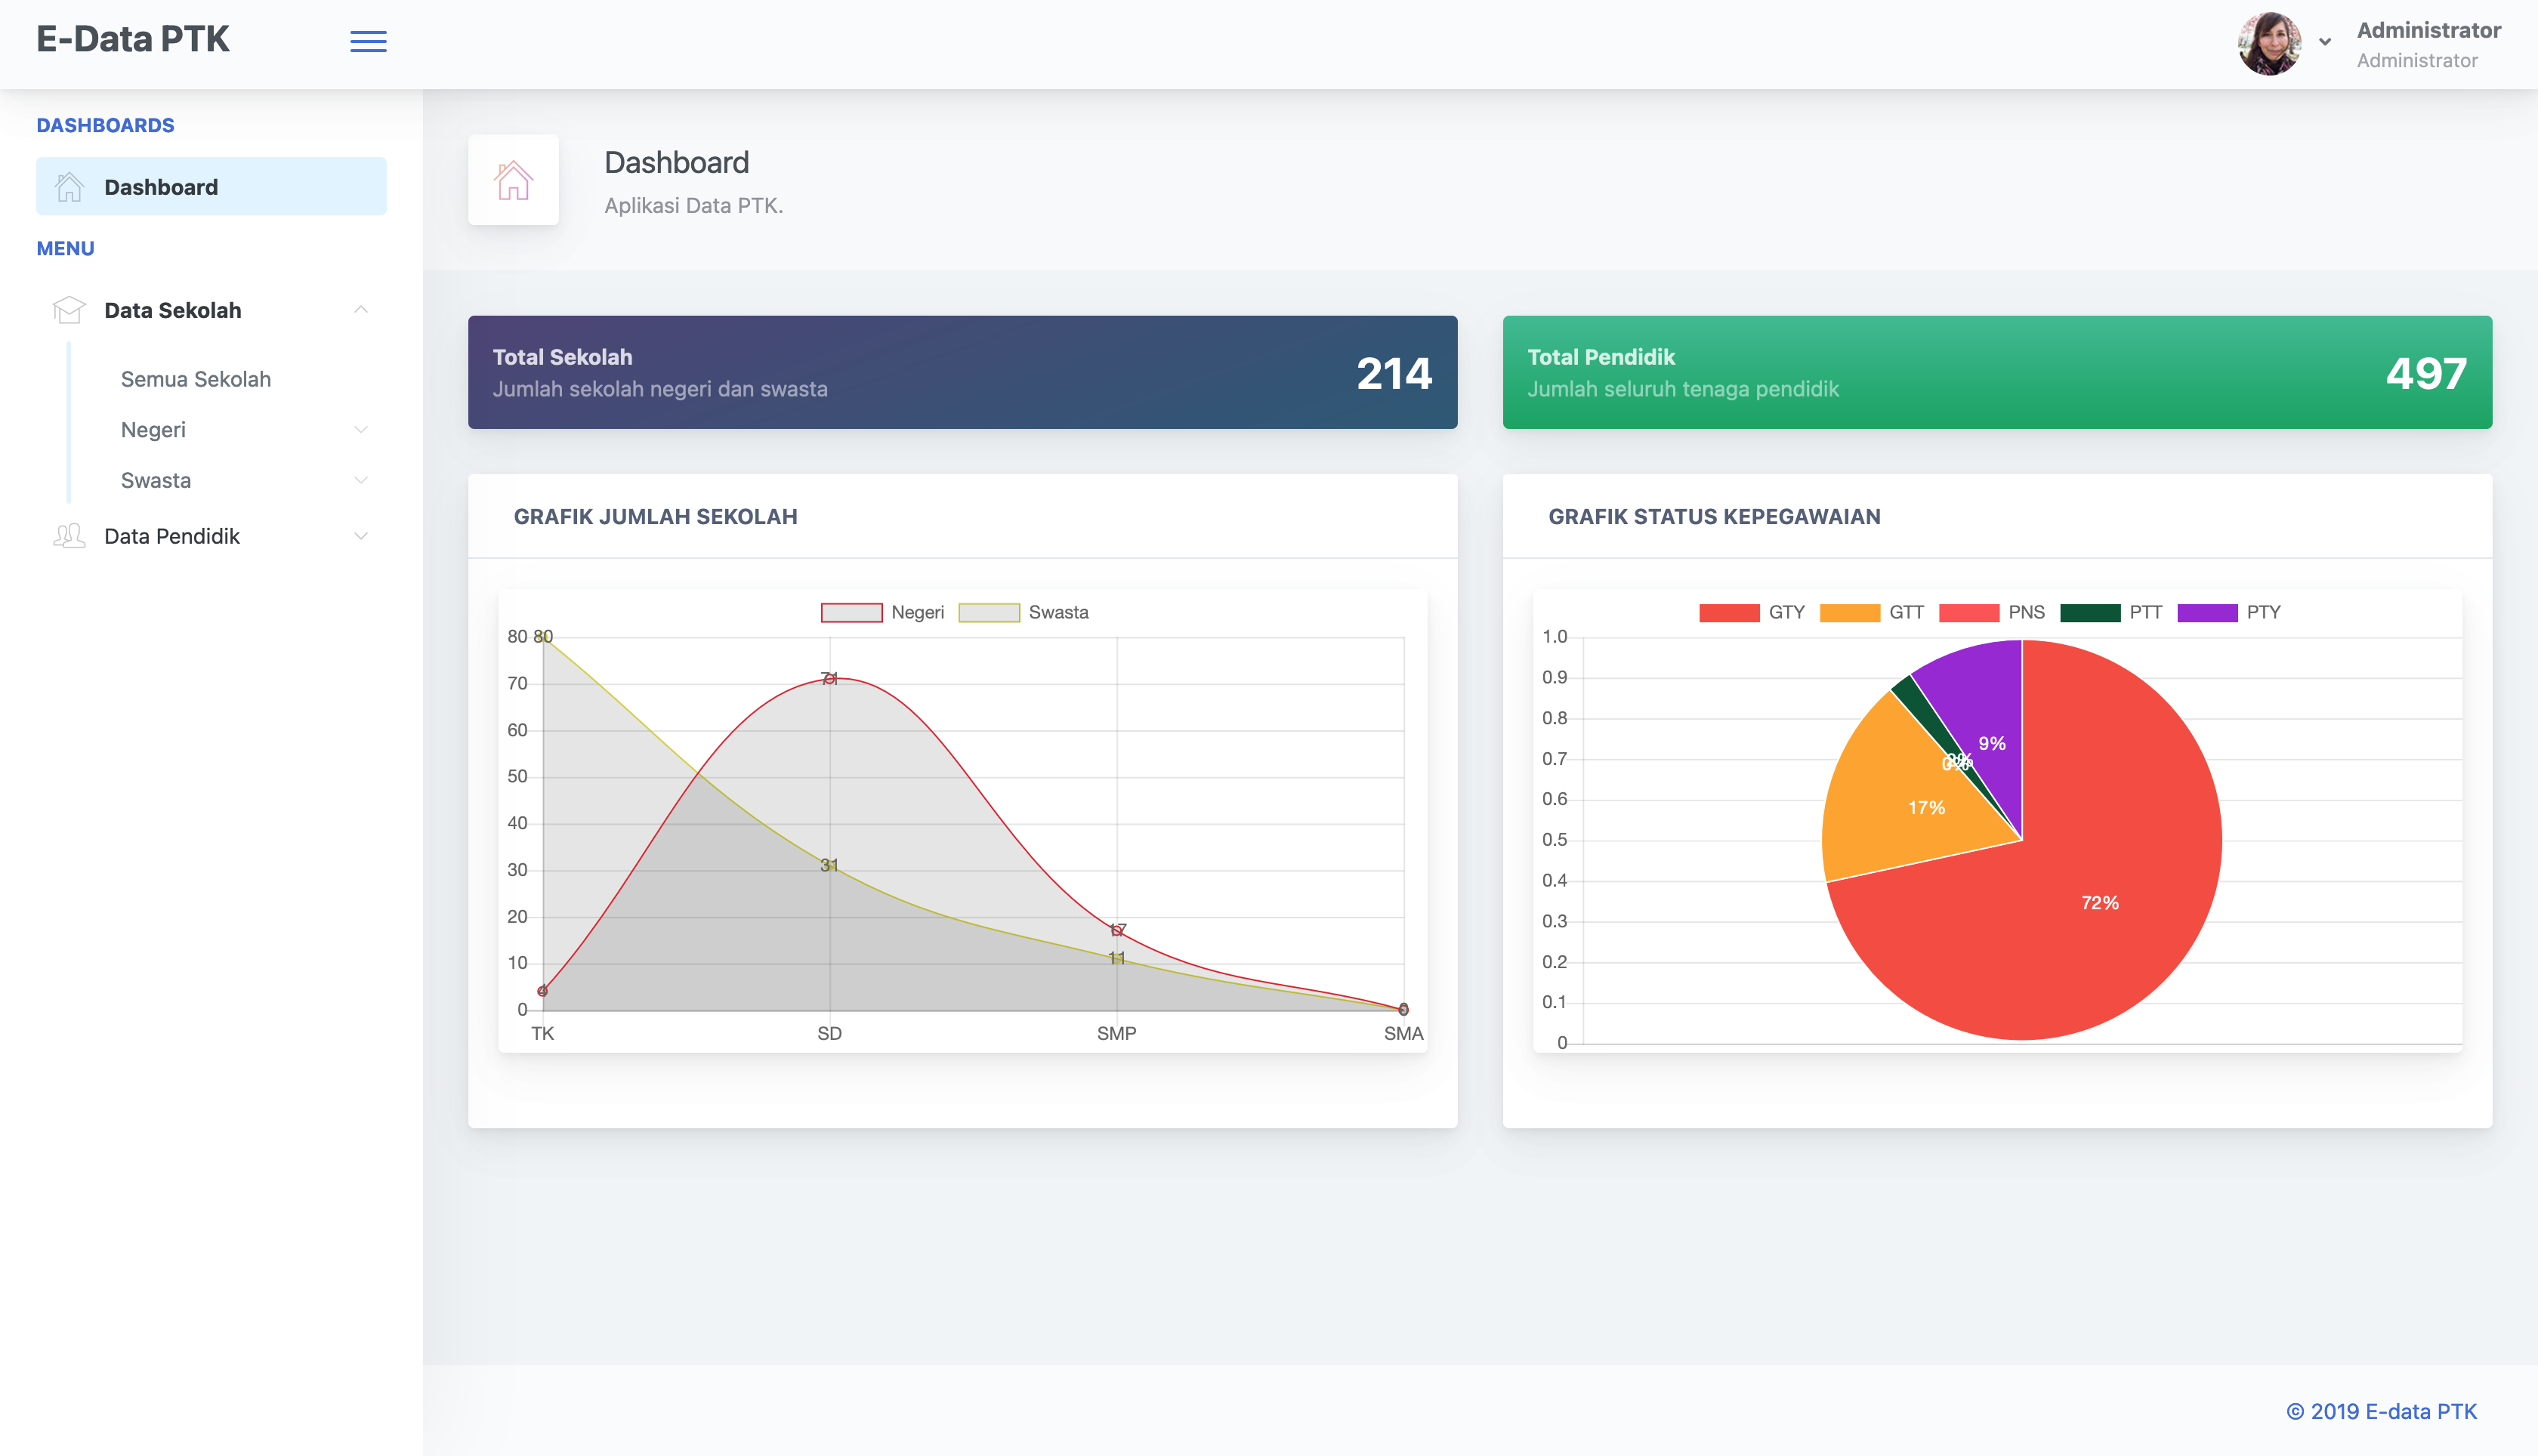Viewport: 2538px width, 1456px height.
Task: Click the Swasta SMP data point 11
Action: [1117, 958]
